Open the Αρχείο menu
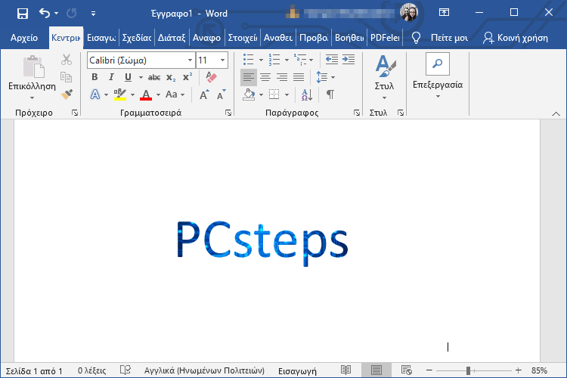Viewport: 567px width, 378px height. point(24,38)
